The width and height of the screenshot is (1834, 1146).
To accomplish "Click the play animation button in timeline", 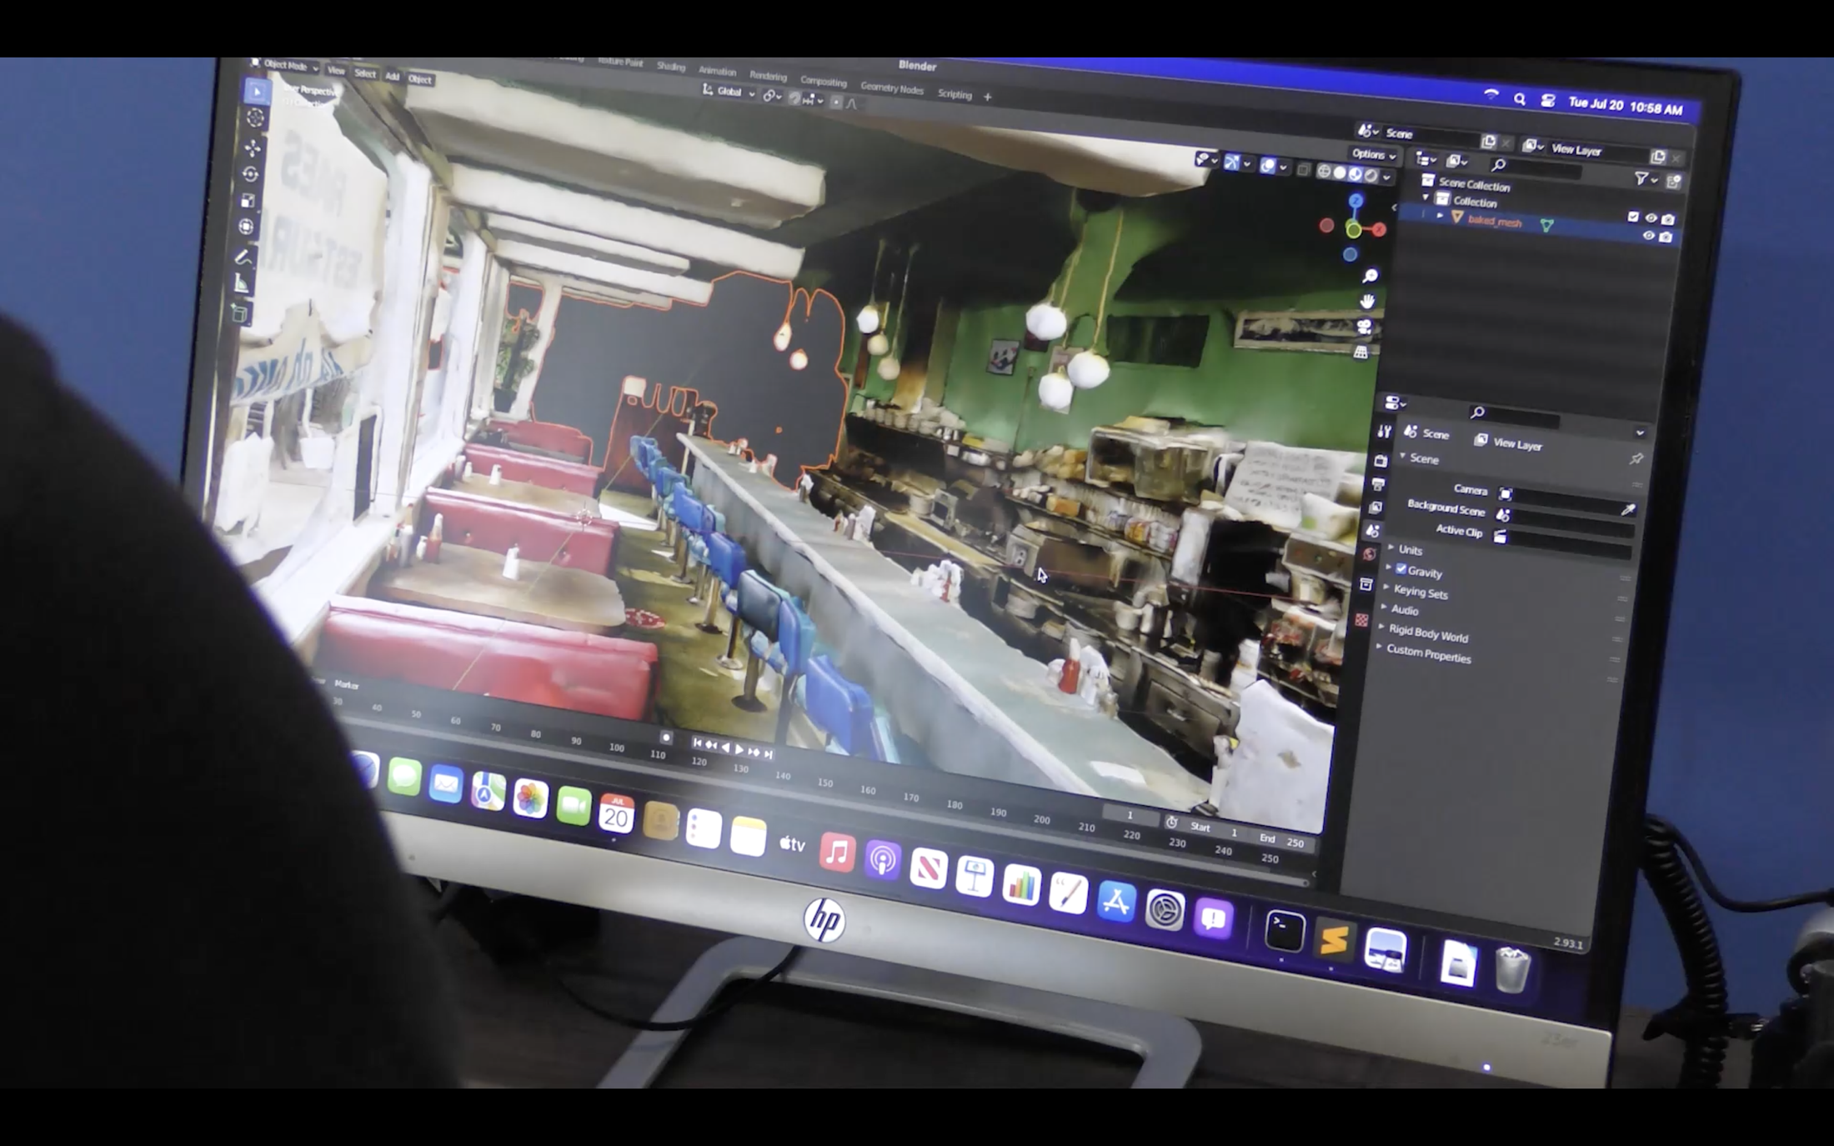I will pos(739,749).
